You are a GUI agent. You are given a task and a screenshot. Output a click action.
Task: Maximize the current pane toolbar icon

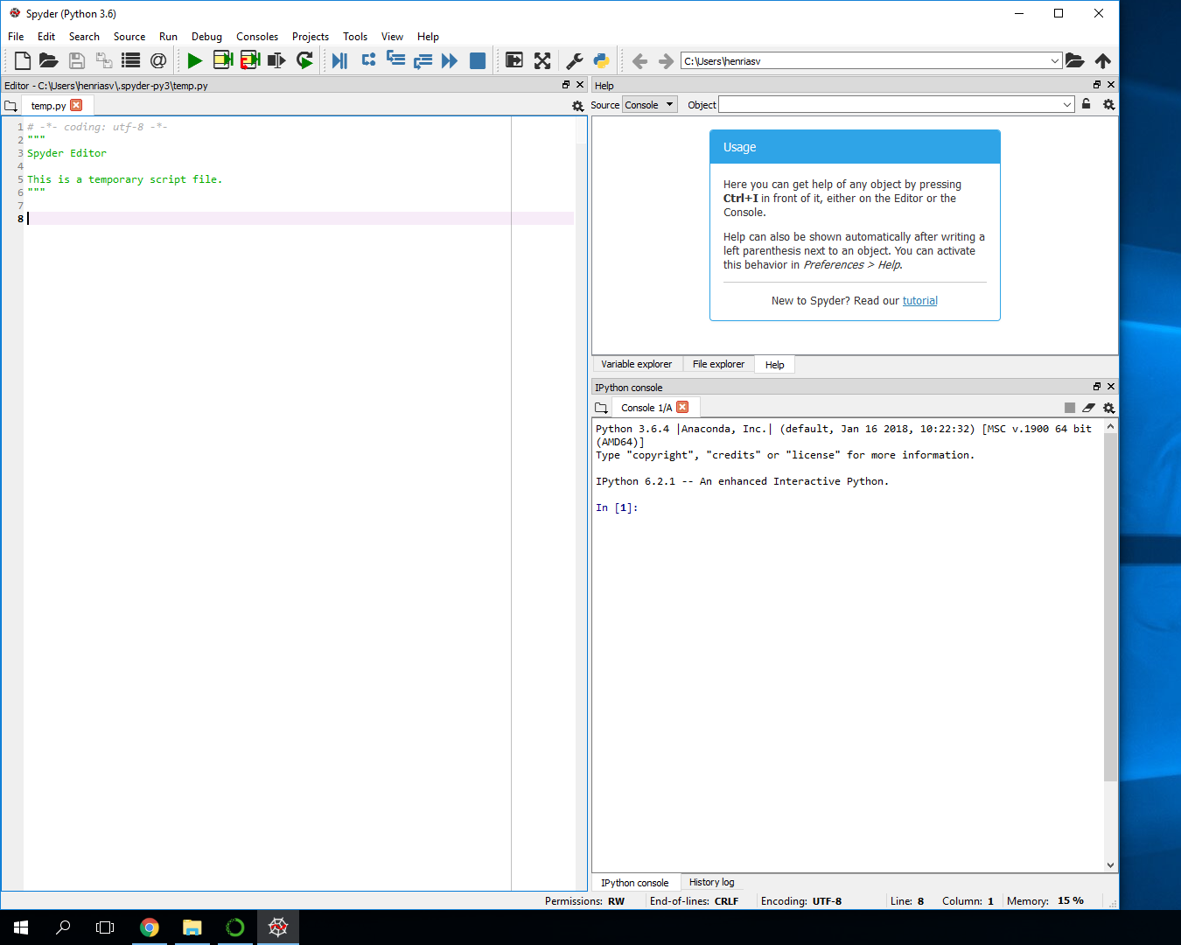pyautogui.click(x=514, y=60)
